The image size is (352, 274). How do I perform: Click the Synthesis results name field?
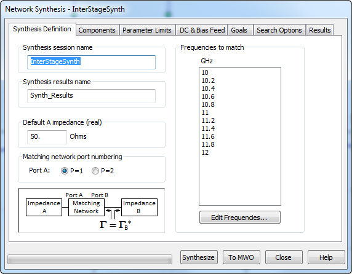[91, 96]
